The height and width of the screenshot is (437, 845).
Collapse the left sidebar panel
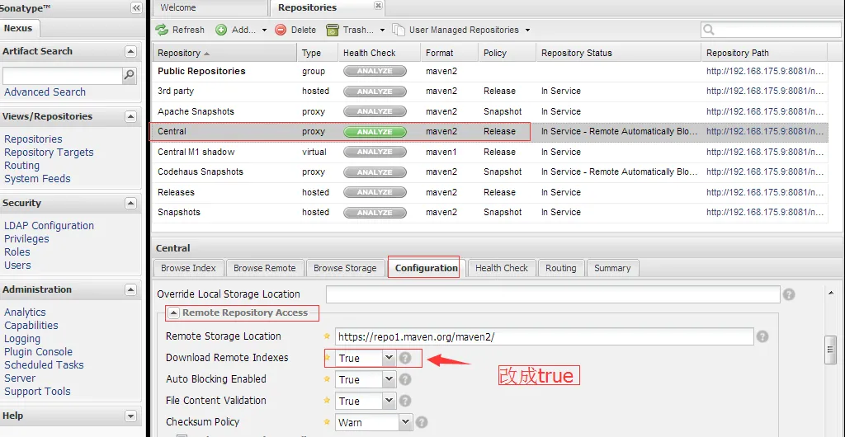(136, 7)
